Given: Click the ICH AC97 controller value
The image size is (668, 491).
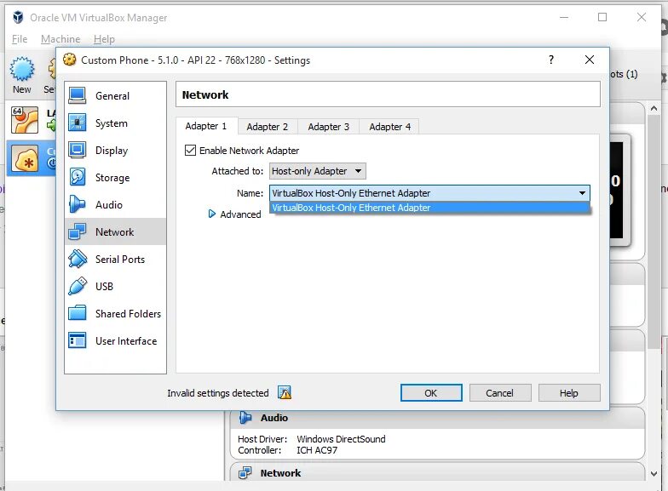Looking at the screenshot, I should [x=317, y=450].
